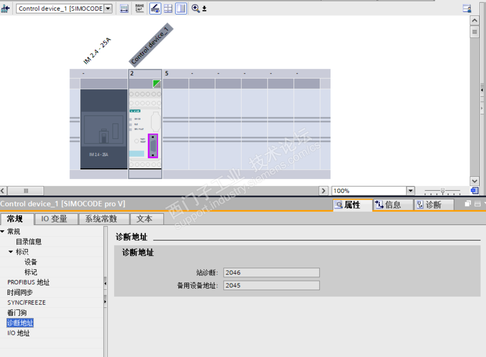This screenshot has width=486, height=357.
Task: Toggle the show address labels button
Action: click(x=155, y=9)
